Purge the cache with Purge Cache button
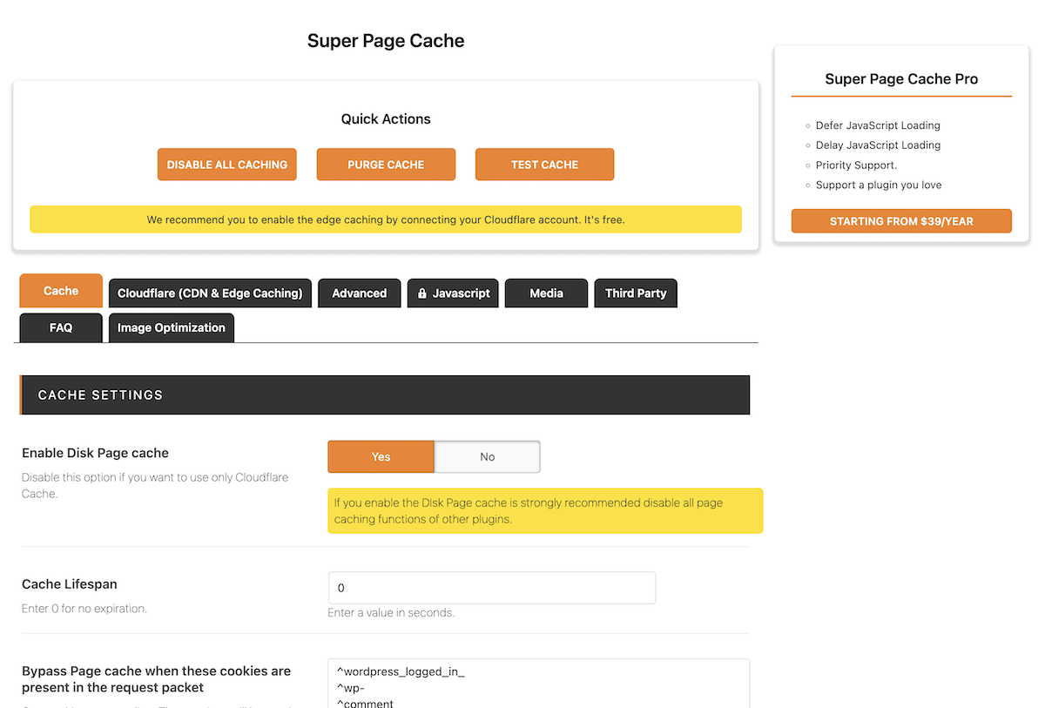The image size is (1045, 708). click(x=386, y=165)
